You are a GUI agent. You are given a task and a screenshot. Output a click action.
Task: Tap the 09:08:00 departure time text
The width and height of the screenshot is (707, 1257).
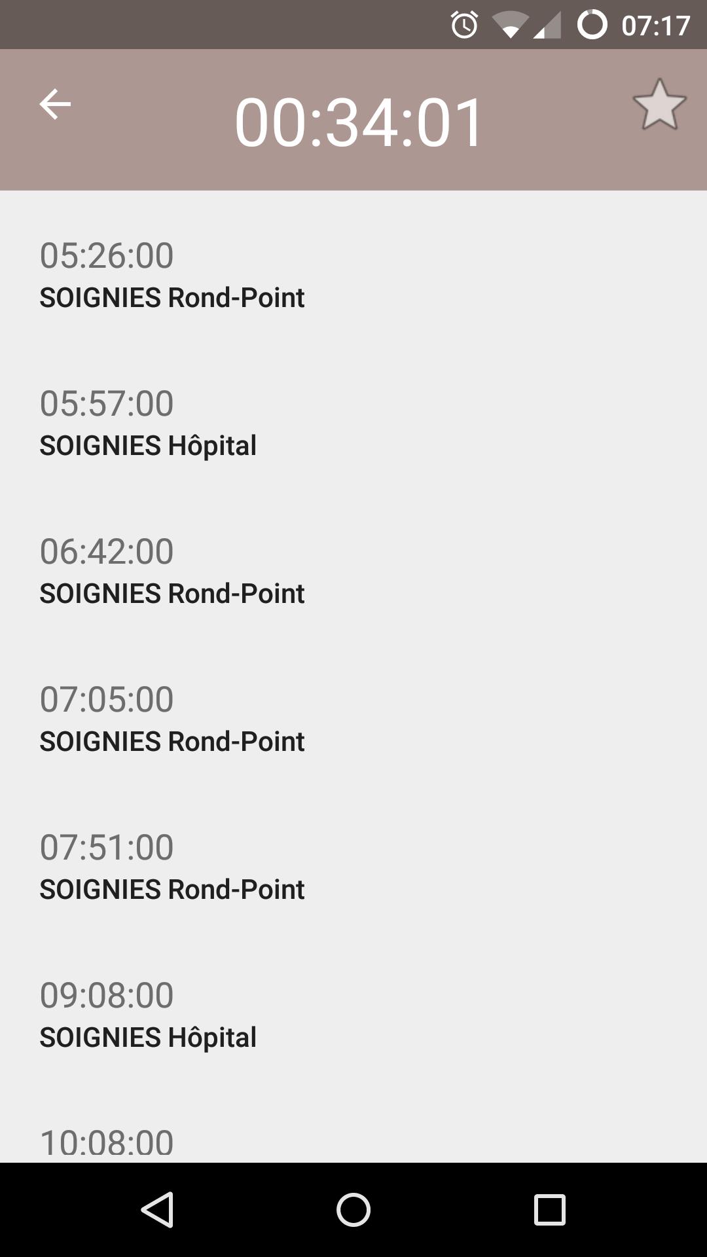point(107,995)
